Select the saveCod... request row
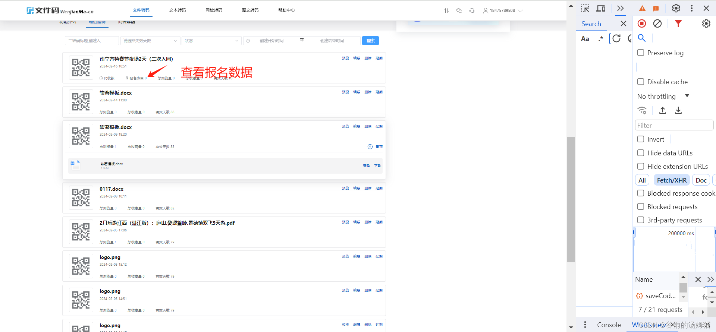716x332 pixels. [656, 295]
